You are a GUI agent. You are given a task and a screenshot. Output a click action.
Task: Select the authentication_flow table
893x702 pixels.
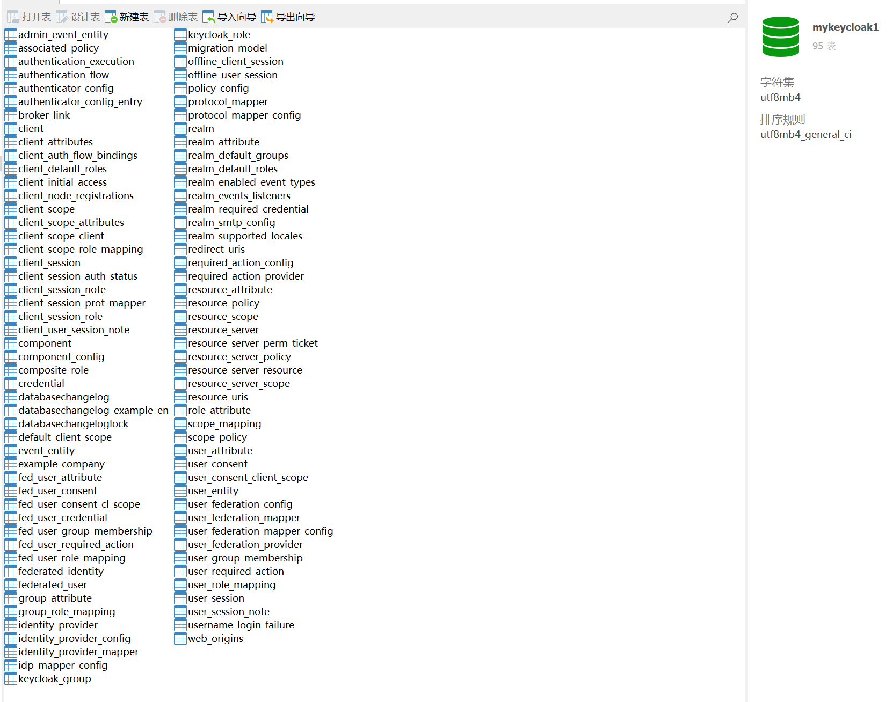point(63,75)
